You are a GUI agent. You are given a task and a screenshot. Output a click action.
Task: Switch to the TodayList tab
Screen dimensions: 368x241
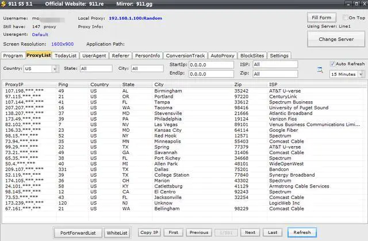point(65,56)
